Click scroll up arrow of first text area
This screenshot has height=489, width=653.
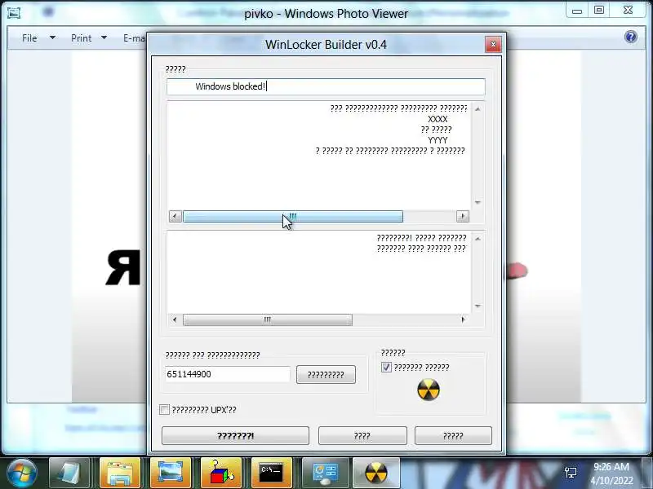tap(478, 109)
